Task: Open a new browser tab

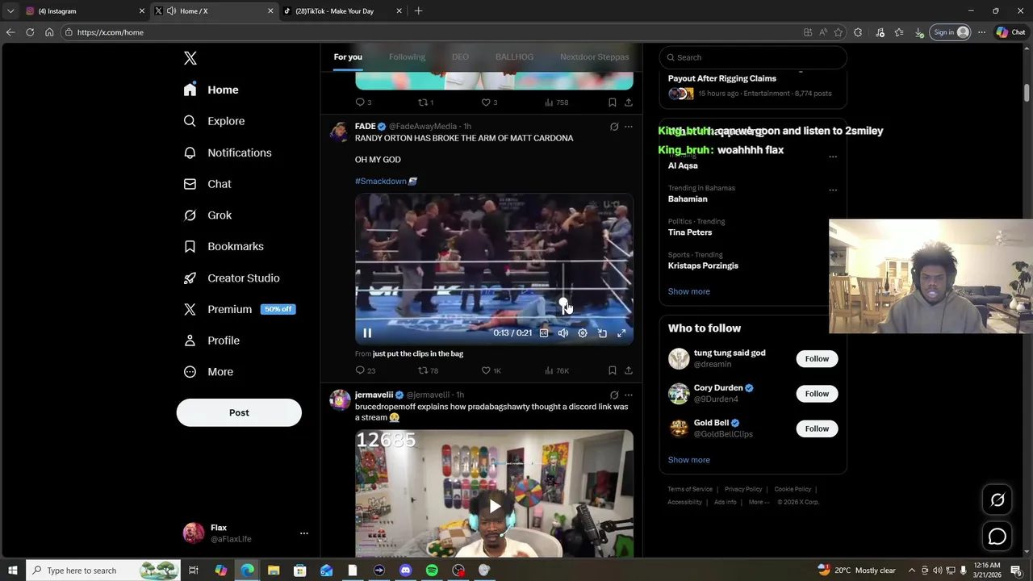Action: 418,11
